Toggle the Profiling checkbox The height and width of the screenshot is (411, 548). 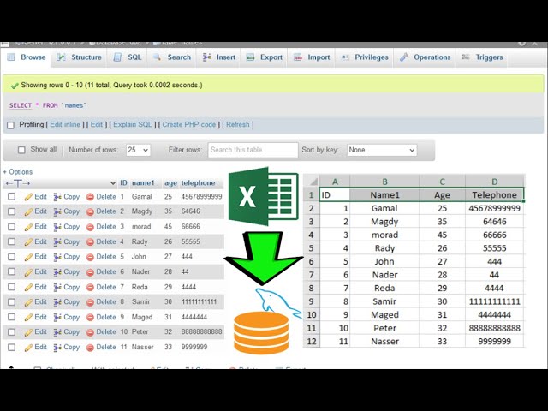(11, 125)
